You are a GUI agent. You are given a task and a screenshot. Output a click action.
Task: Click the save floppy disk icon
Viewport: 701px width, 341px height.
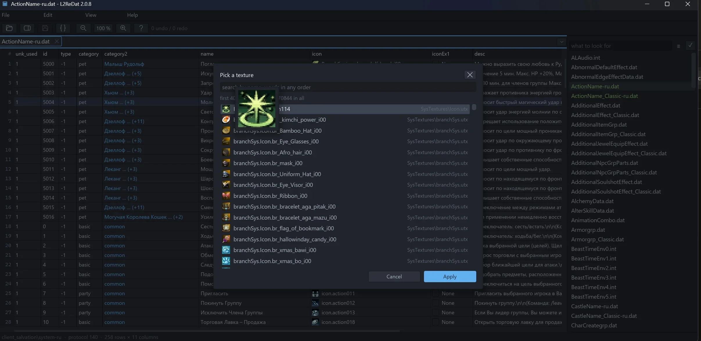(x=45, y=28)
